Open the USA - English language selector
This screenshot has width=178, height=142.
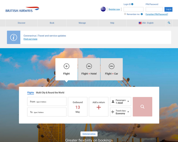click(x=146, y=23)
